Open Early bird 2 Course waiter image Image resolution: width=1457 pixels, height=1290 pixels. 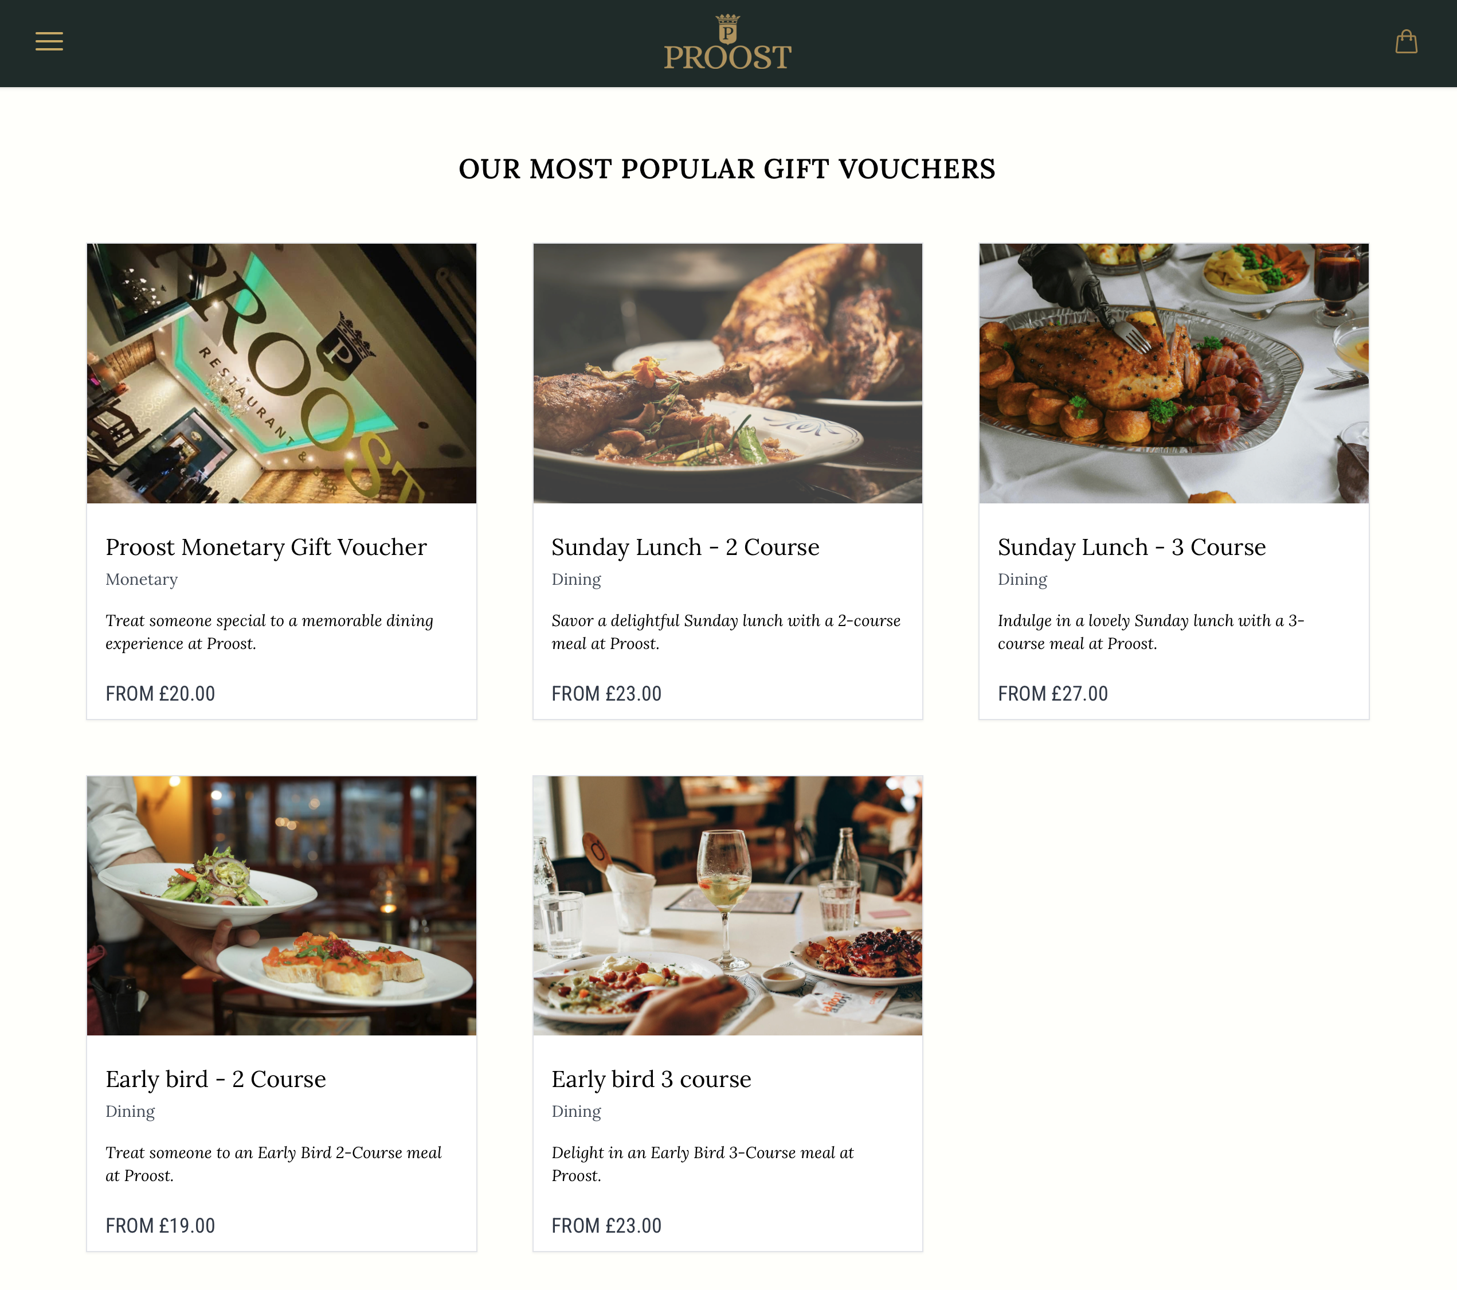click(x=281, y=906)
